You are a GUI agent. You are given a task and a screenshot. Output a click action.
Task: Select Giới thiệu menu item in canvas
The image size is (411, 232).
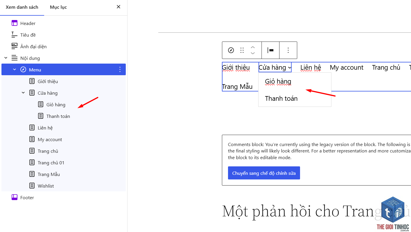pos(236,67)
